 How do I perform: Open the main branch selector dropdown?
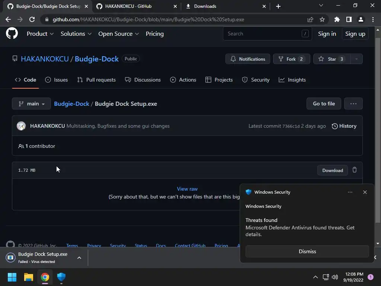[31, 104]
